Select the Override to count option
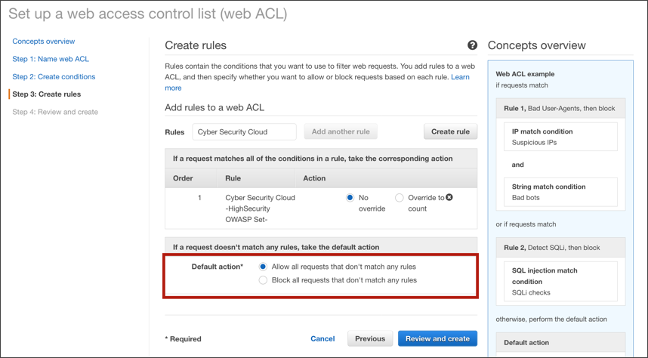This screenshot has height=358, width=648. click(x=400, y=198)
